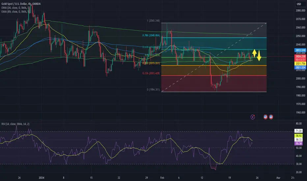Select the Fibonacci 0.786 (2048.004) level label

(x=151, y=36)
